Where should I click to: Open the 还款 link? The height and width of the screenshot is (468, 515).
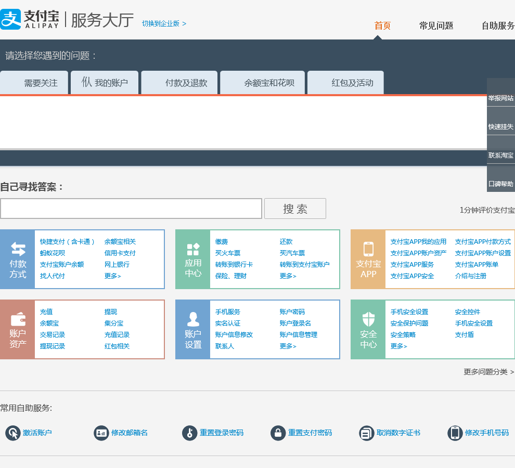point(286,242)
